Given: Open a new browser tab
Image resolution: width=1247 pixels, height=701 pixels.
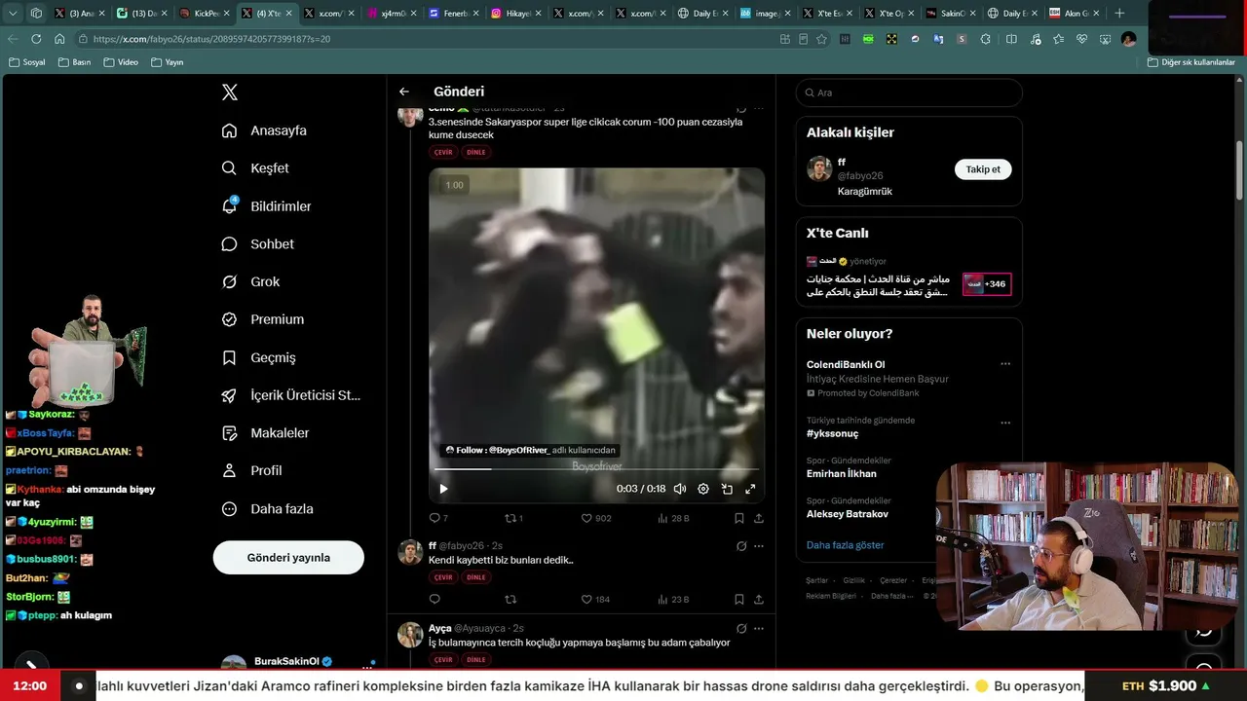Looking at the screenshot, I should (x=1119, y=14).
